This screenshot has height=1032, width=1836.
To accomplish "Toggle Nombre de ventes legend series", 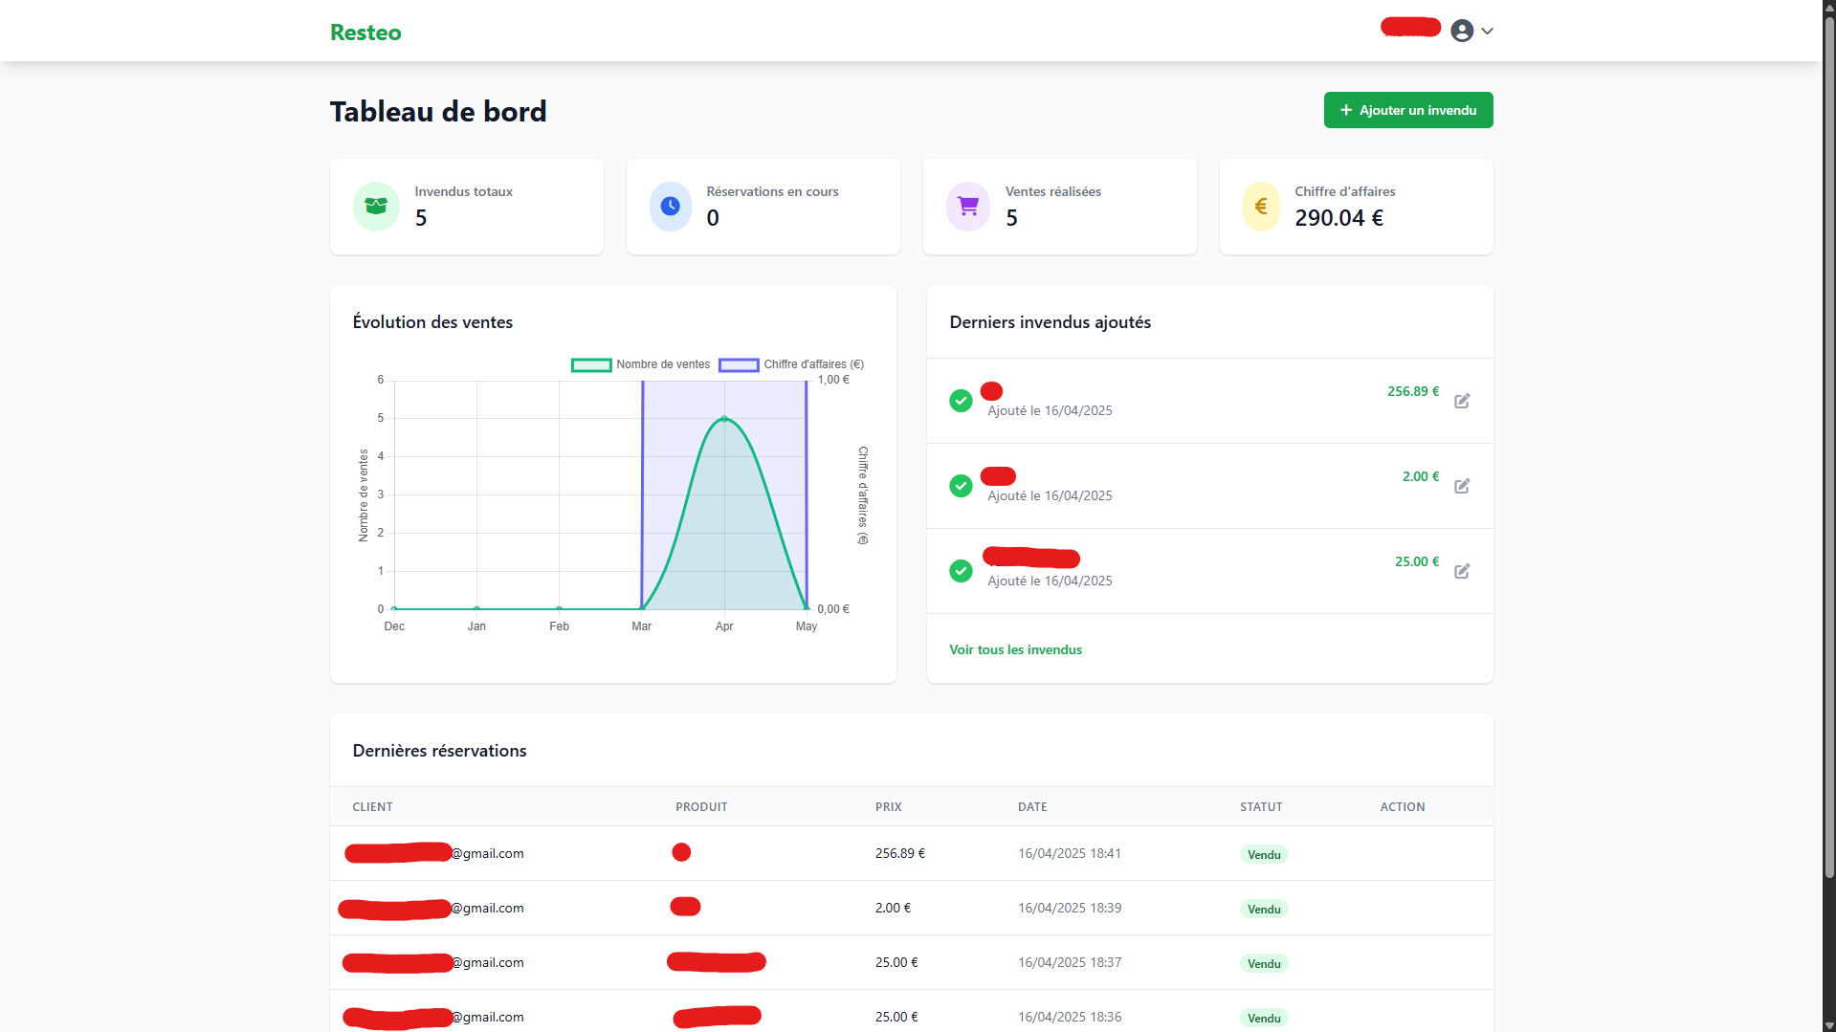I will (x=641, y=364).
